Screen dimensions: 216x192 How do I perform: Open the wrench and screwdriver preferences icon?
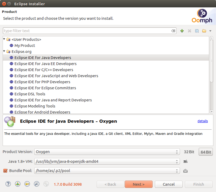(37, 184)
